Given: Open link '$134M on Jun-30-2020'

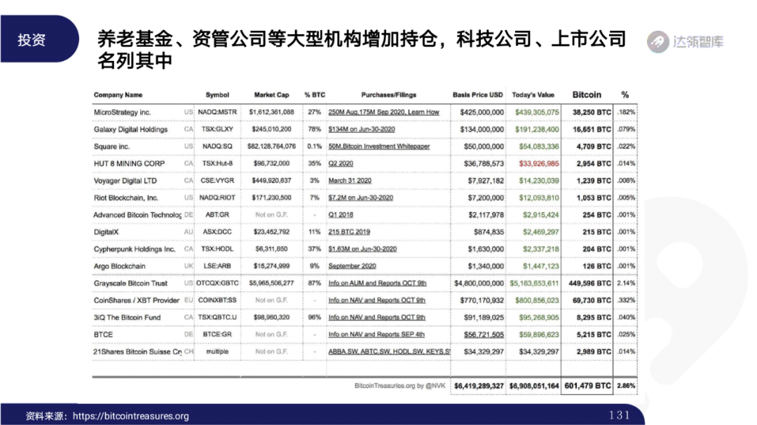Looking at the screenshot, I should pos(362,130).
